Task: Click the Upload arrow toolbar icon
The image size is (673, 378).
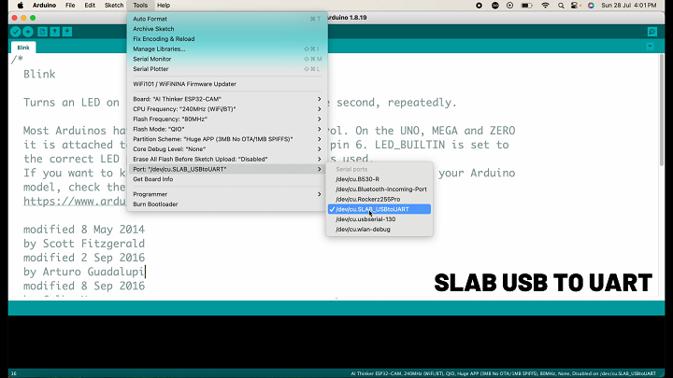Action: (28, 32)
